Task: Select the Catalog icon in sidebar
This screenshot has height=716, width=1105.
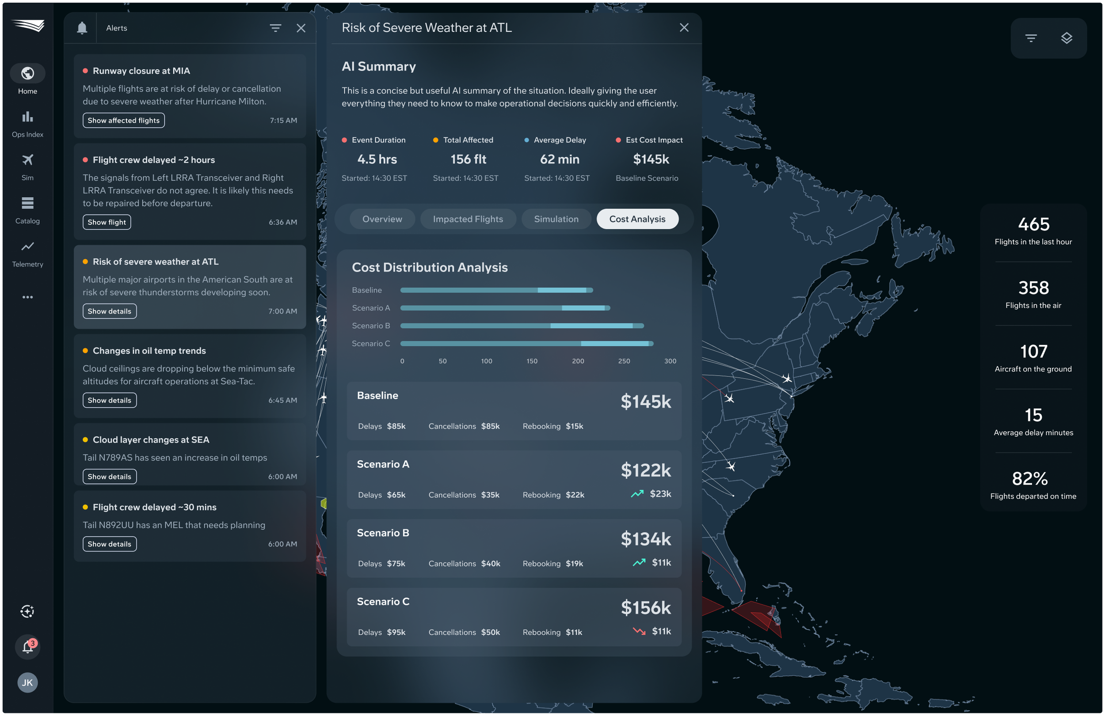Action: coord(27,203)
